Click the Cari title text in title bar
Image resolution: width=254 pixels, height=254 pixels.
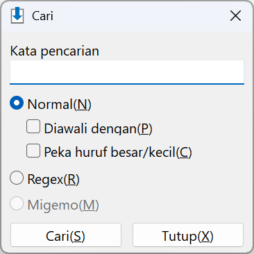click(x=42, y=16)
